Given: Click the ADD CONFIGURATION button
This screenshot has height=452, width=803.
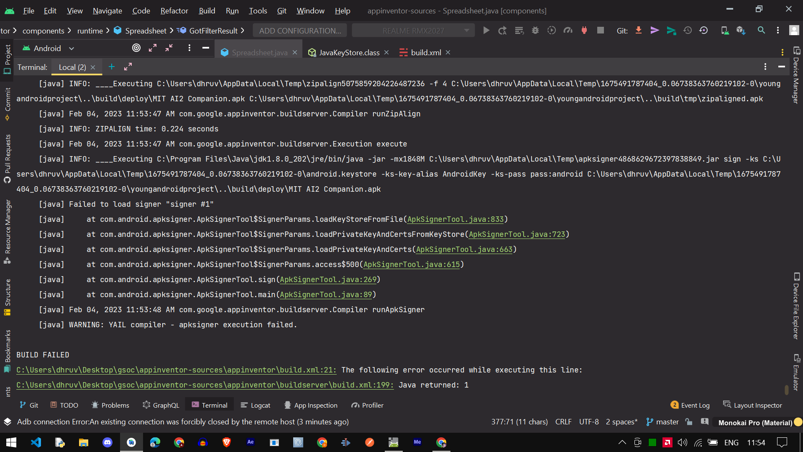Looking at the screenshot, I should click(x=300, y=31).
